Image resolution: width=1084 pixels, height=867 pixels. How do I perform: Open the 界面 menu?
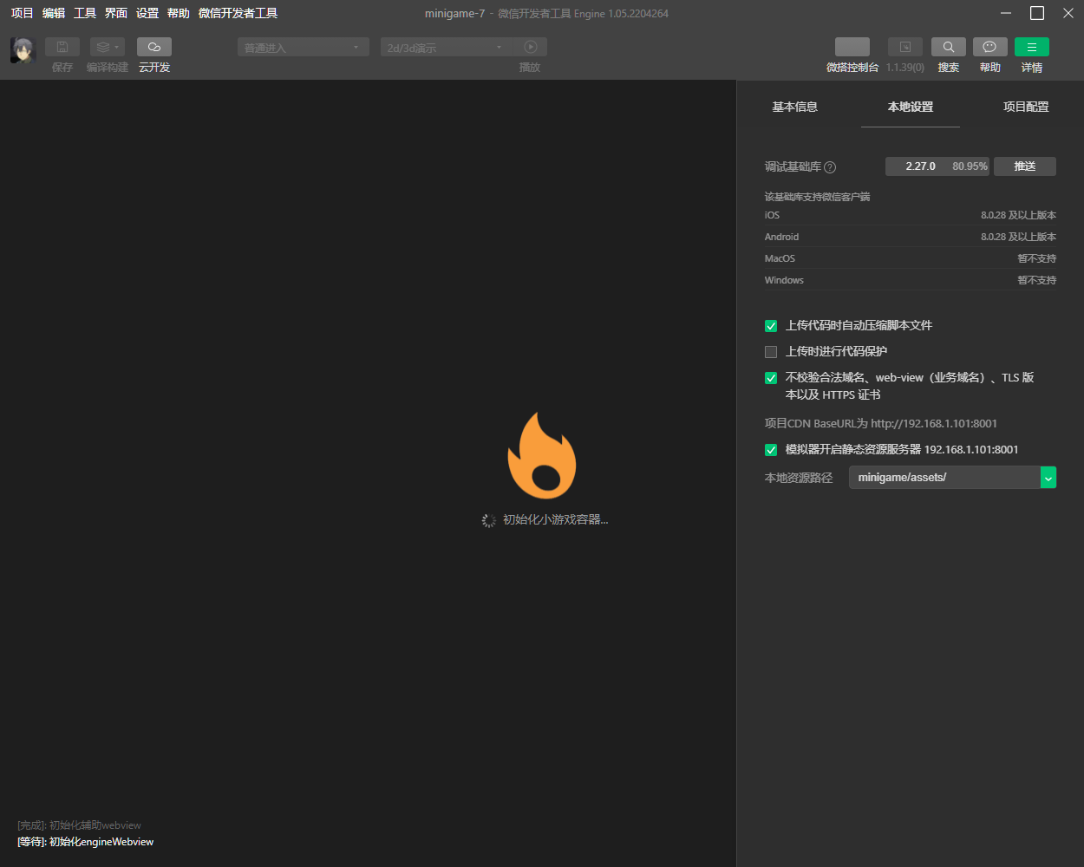[x=116, y=13]
